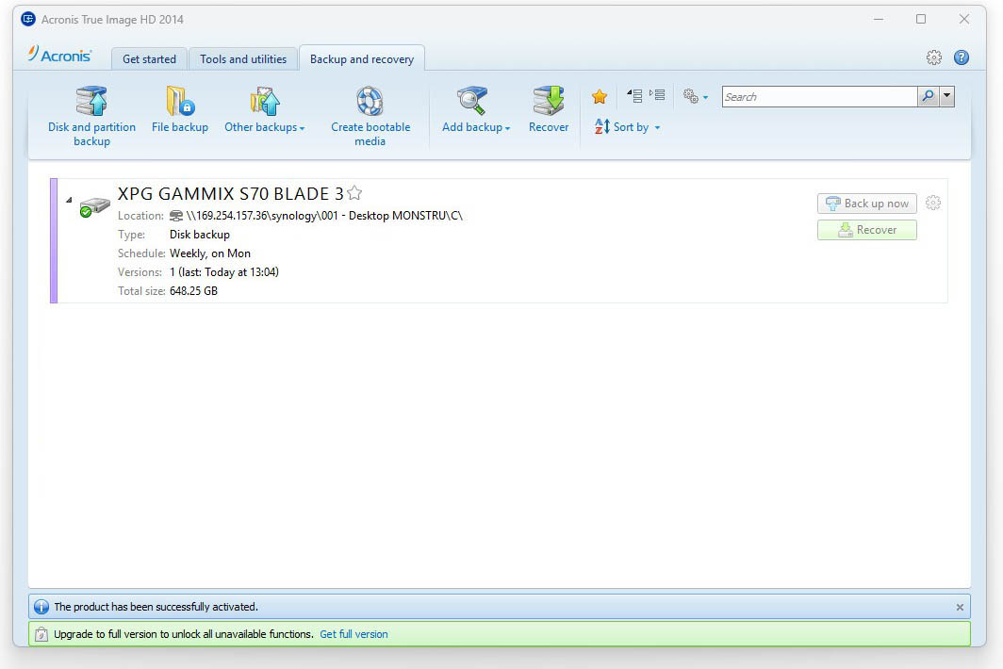
Task: Click versions text last Today at 13:04
Action: (224, 271)
